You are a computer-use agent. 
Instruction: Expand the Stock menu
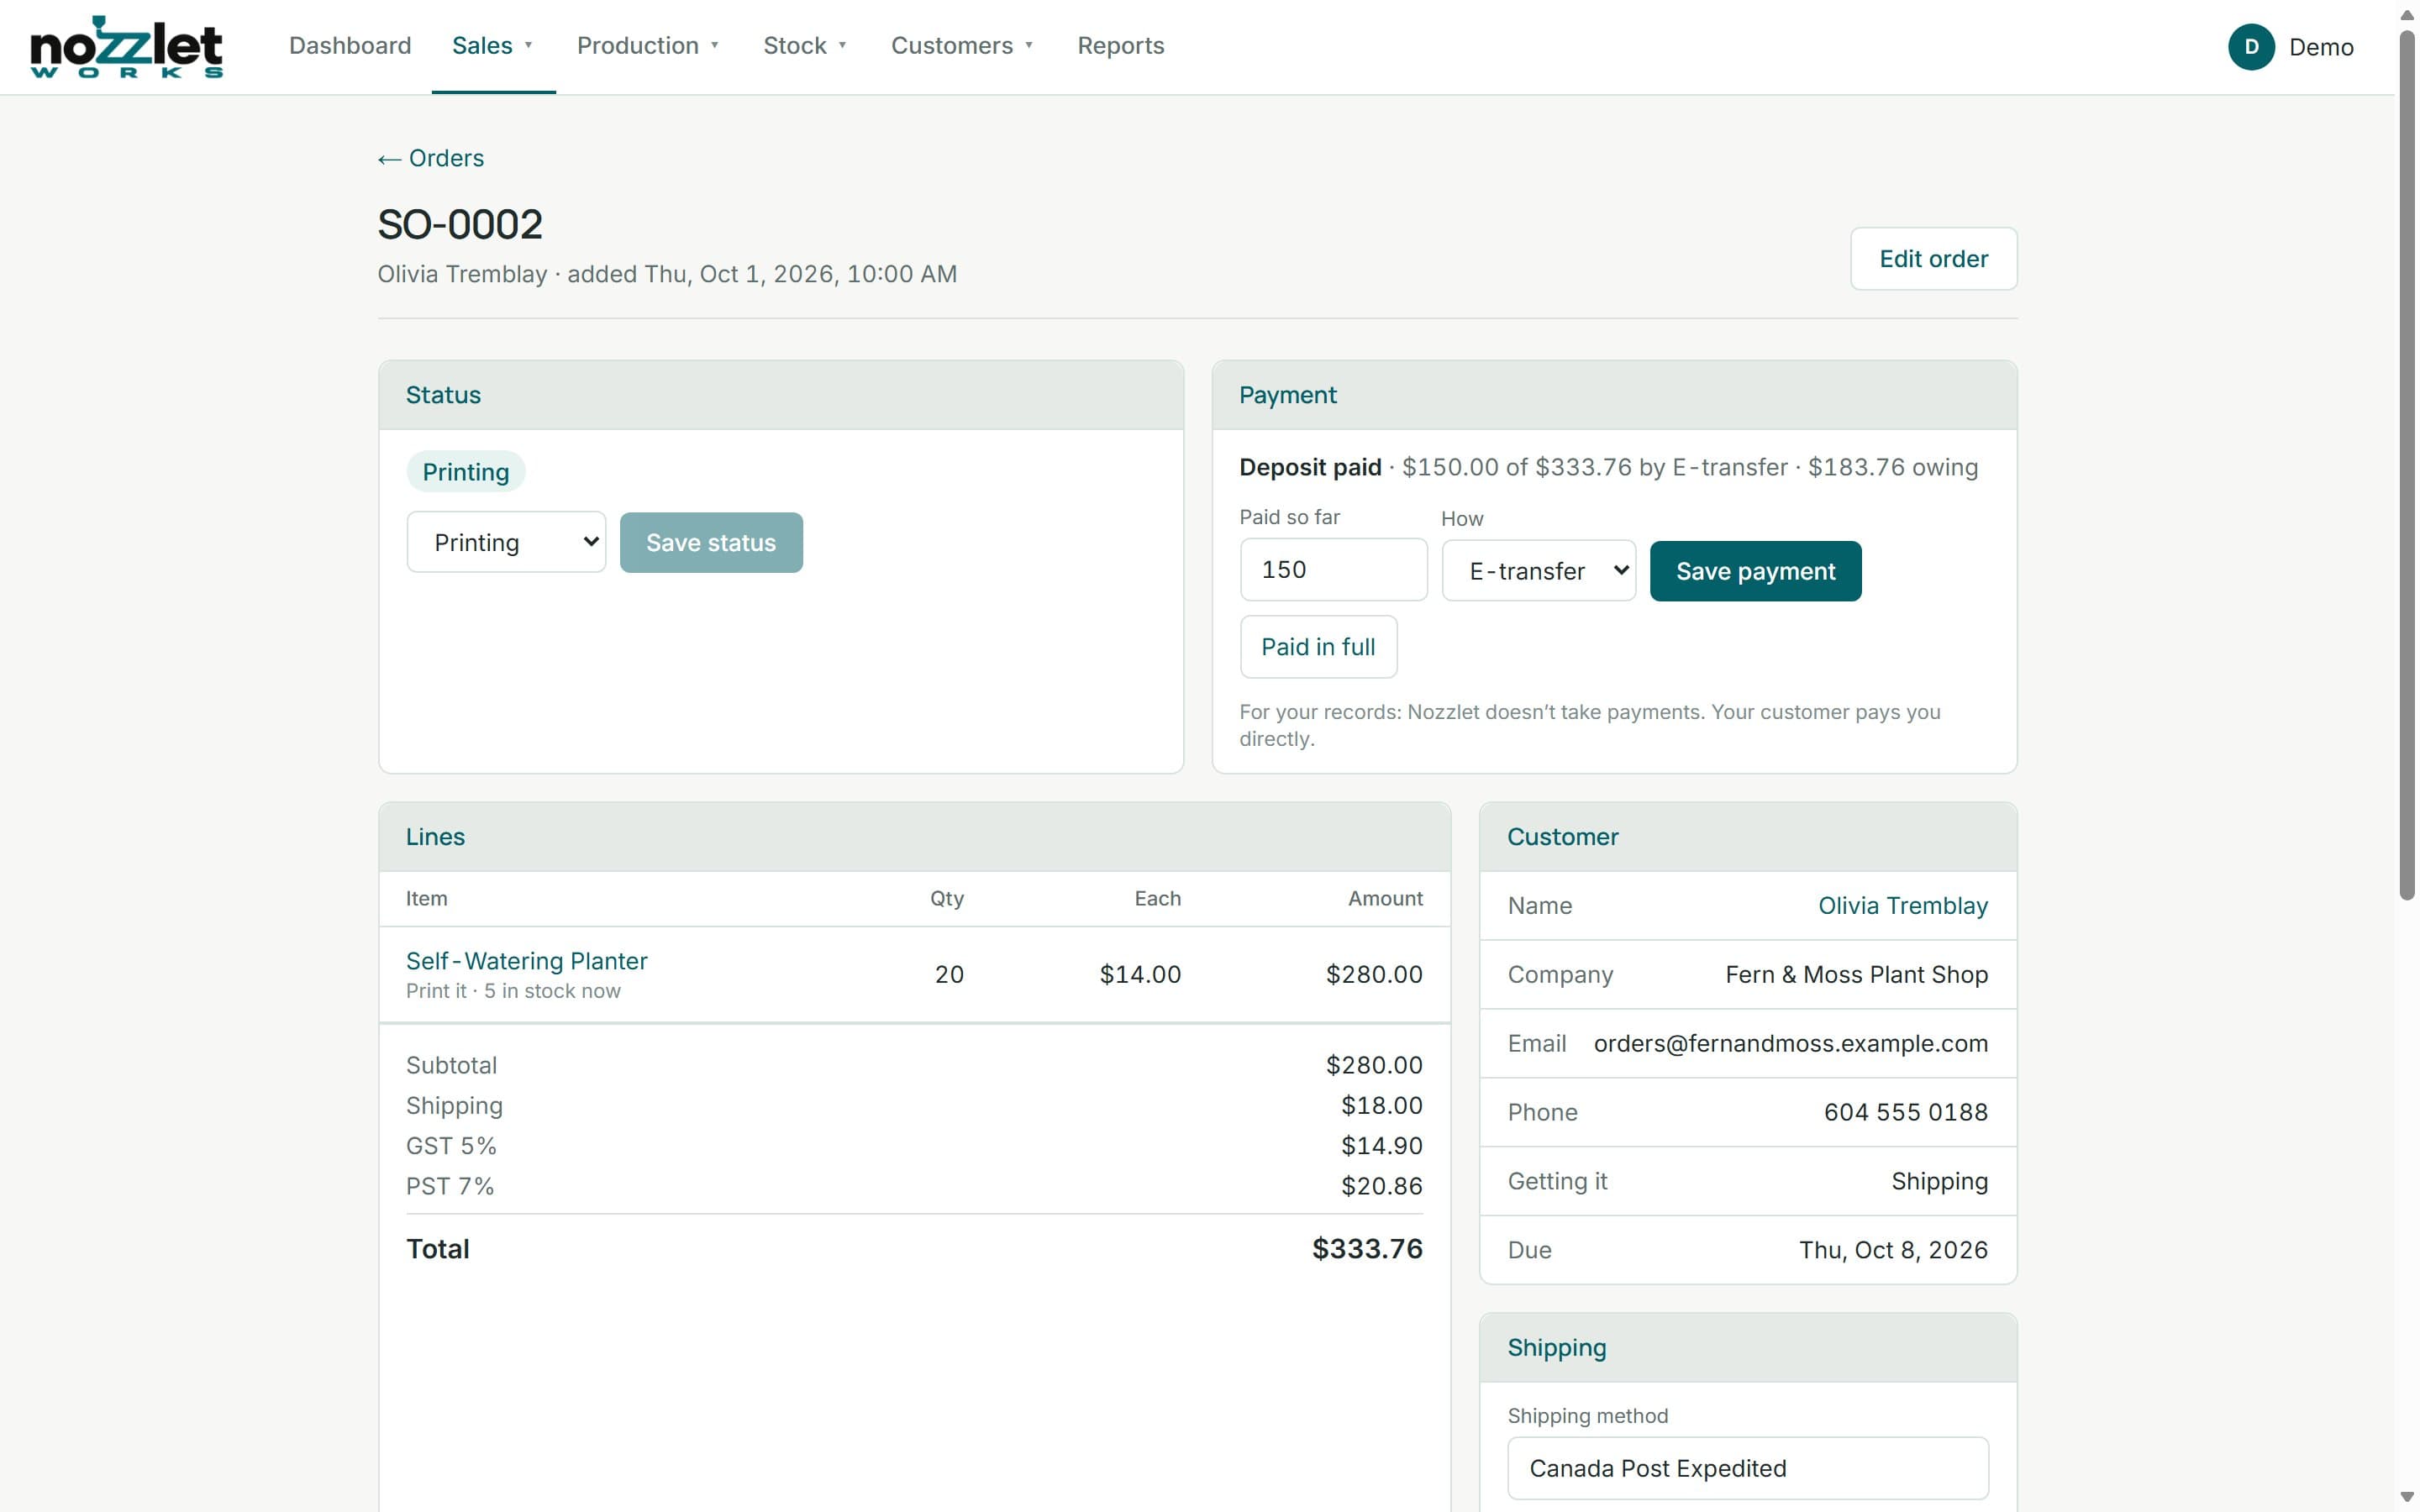coord(806,46)
